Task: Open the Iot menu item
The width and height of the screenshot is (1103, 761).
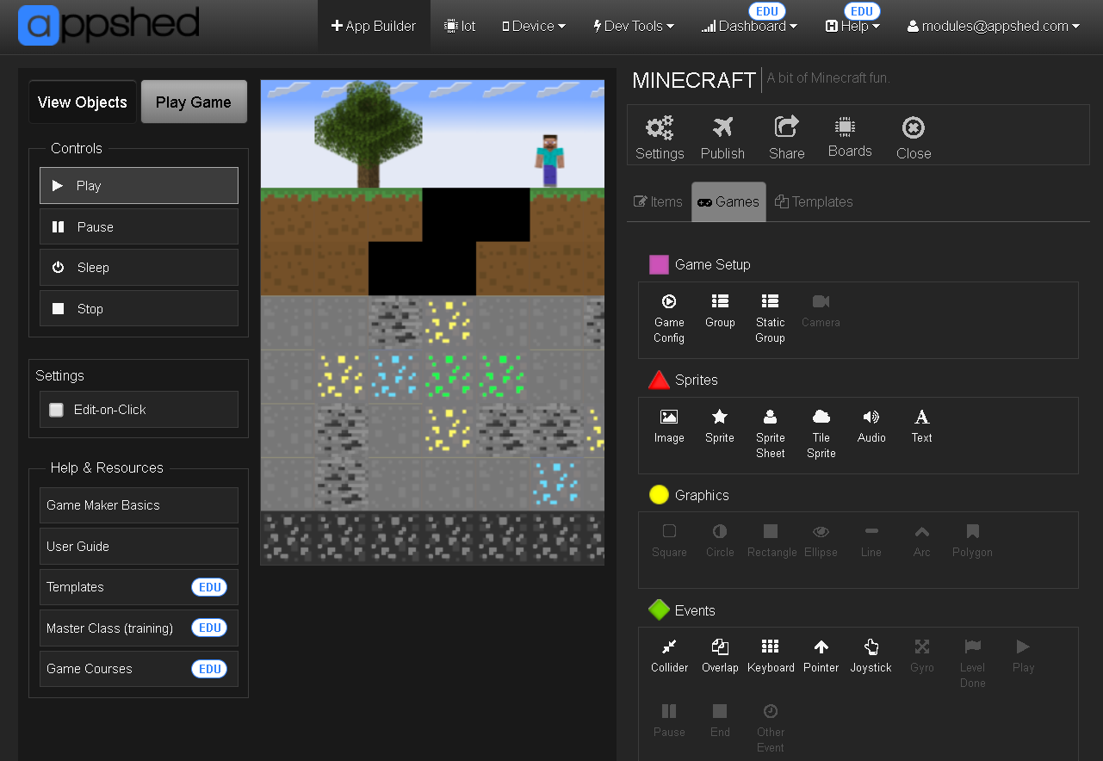Action: 461,26
